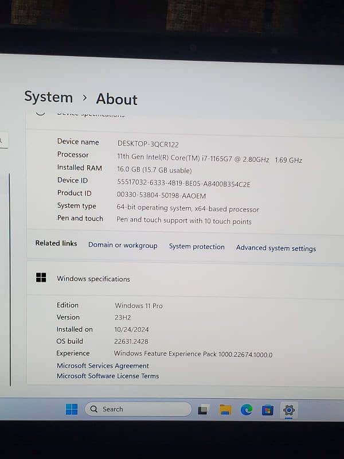Click the Device name value DESKTOP-3QCR122
Image resolution: width=344 pixels, height=459 pixels.
tap(148, 144)
